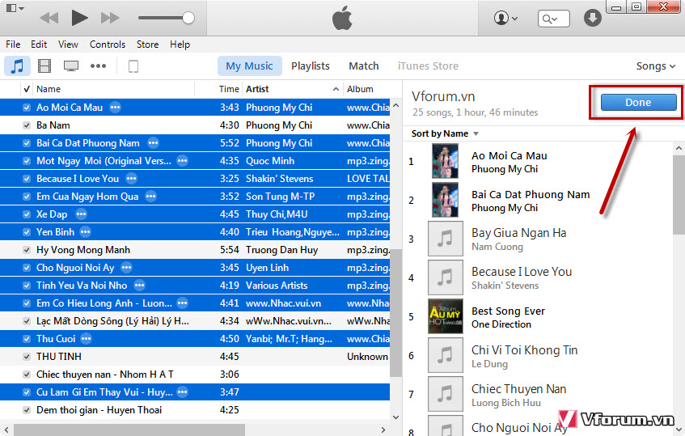Toggle checkbox for Xe Dap

tap(27, 214)
